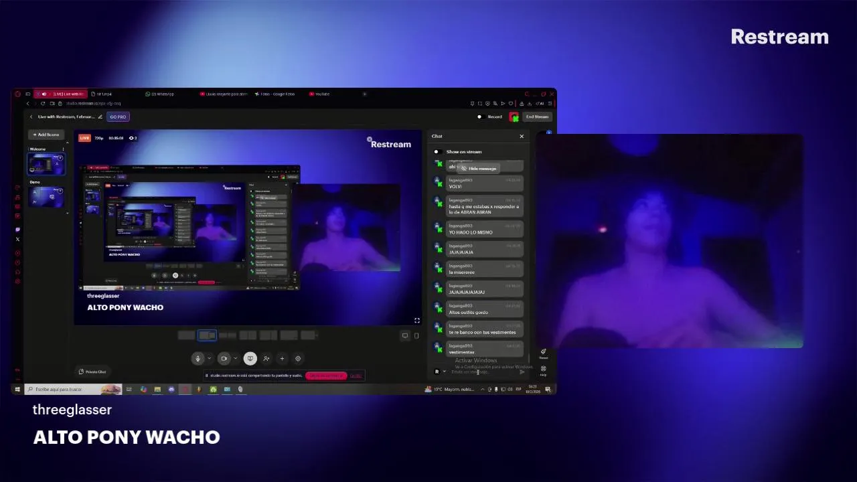Click the back arrow beside stream title

coord(31,116)
